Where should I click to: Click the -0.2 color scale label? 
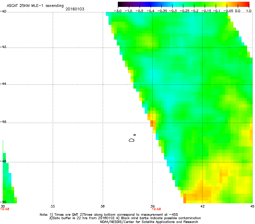pyautogui.click(x=195, y=11)
